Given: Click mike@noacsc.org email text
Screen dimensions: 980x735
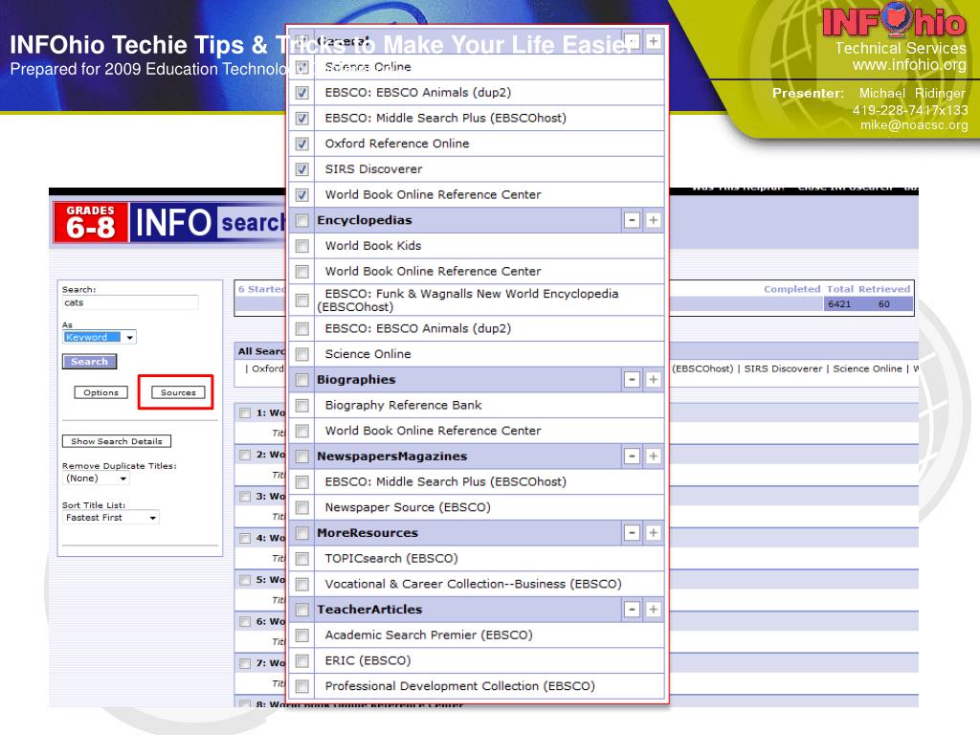Looking at the screenshot, I should coord(914,125).
